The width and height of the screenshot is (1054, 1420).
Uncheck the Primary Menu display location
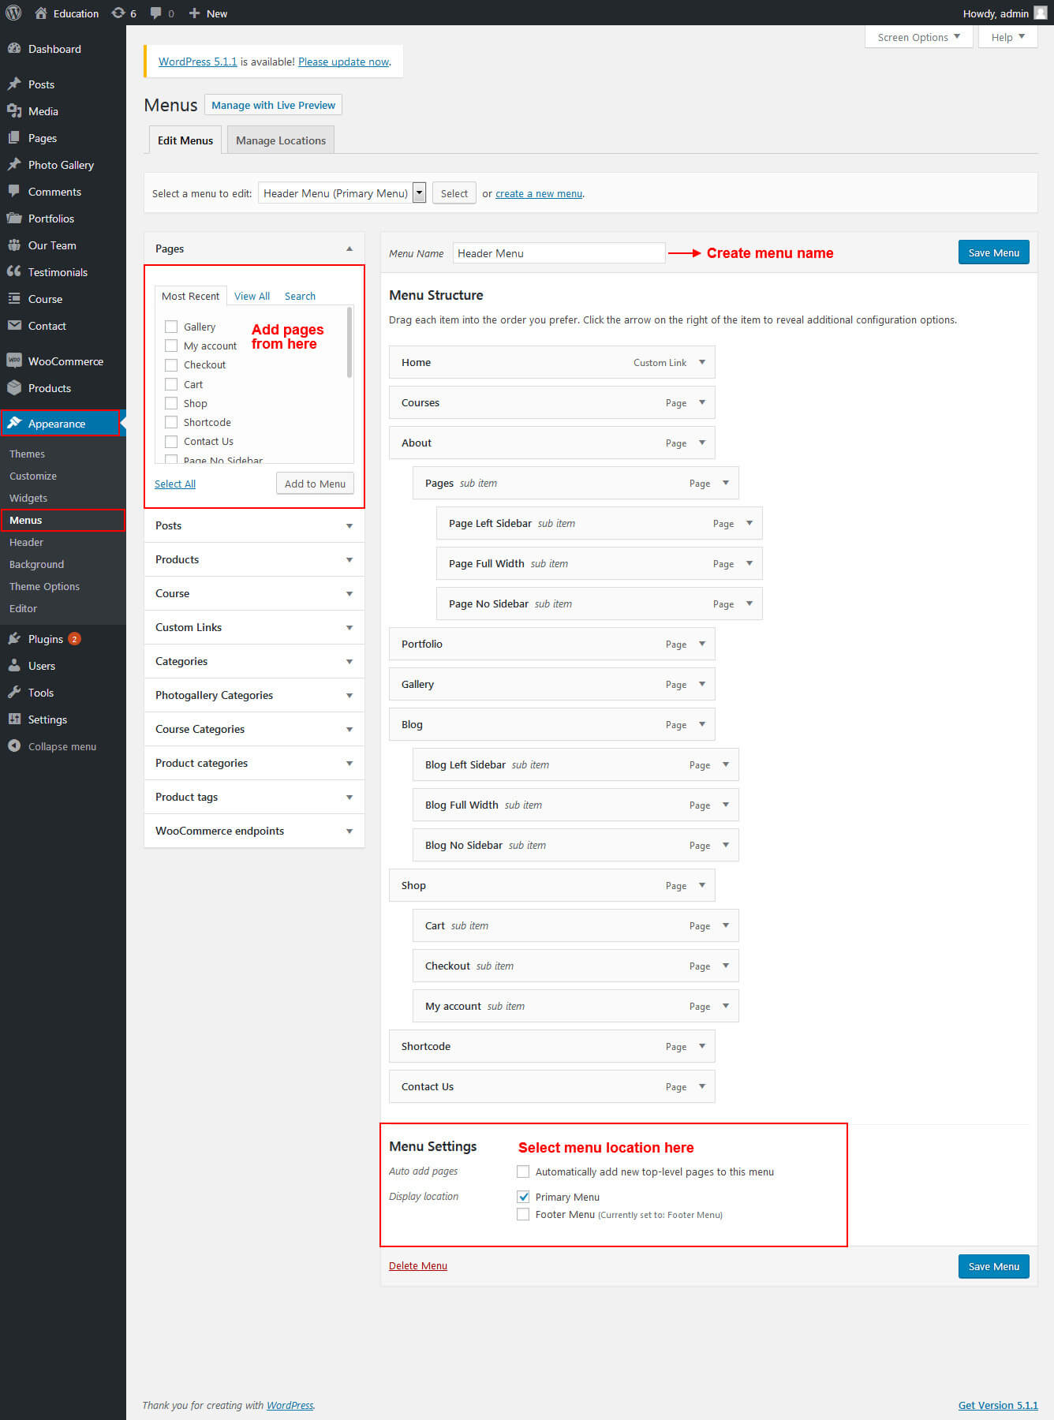pyautogui.click(x=523, y=1197)
